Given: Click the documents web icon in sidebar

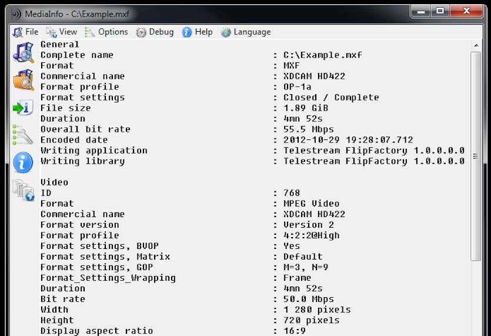Looking at the screenshot, I should 24,190.
